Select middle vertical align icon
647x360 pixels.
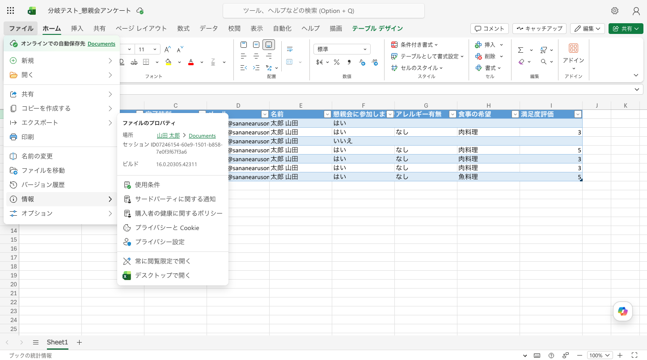coord(256,45)
